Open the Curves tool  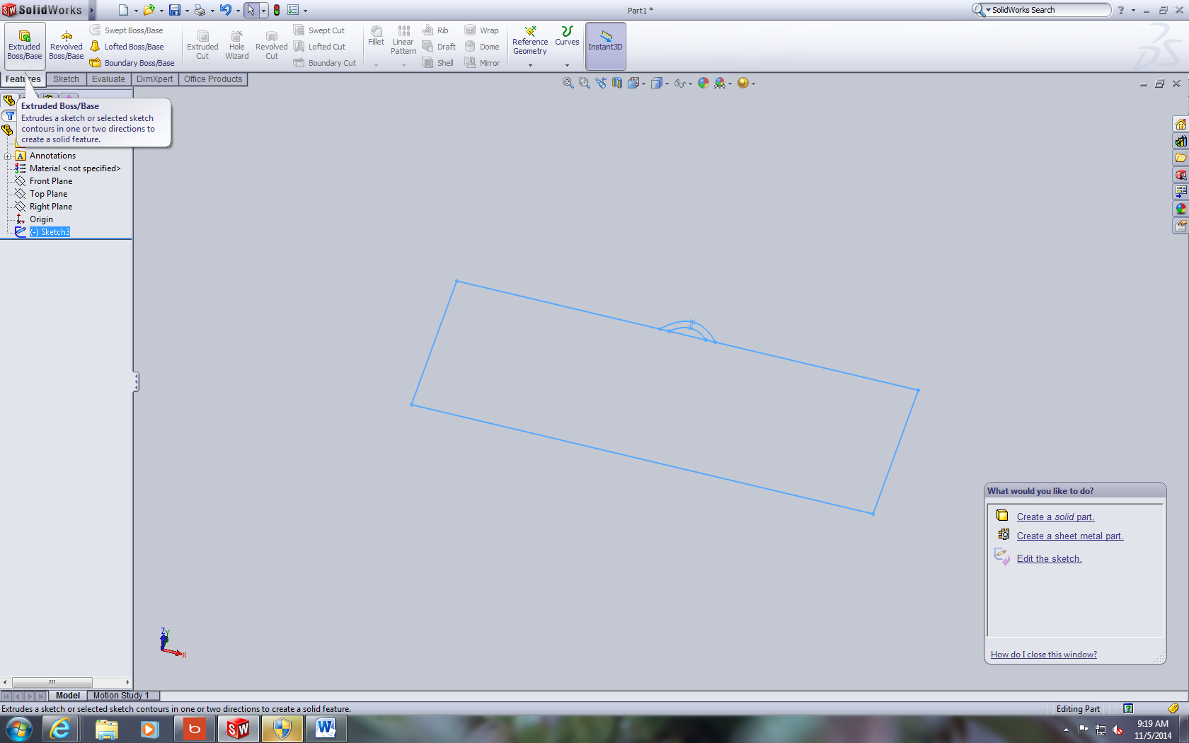click(x=567, y=36)
